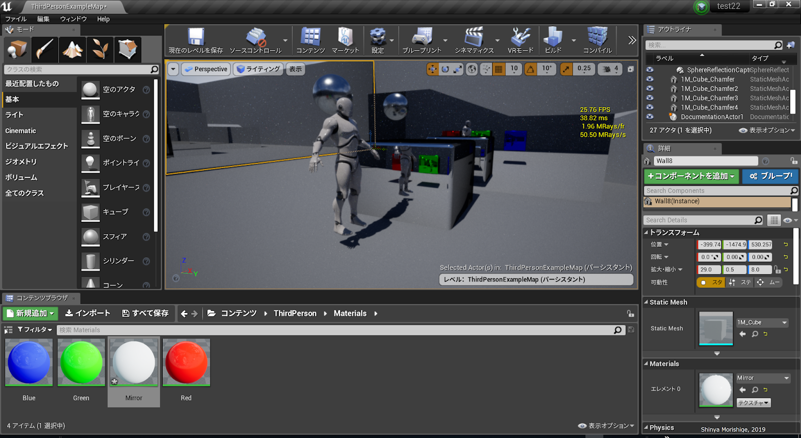Screen dimensions: 801x438
Task: Open the Content browser toolbar icon
Action: tap(310, 40)
